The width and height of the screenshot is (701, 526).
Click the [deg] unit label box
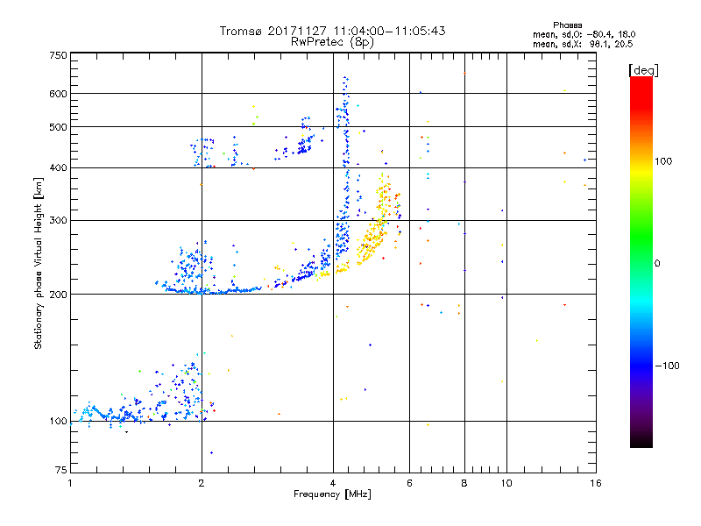point(644,69)
